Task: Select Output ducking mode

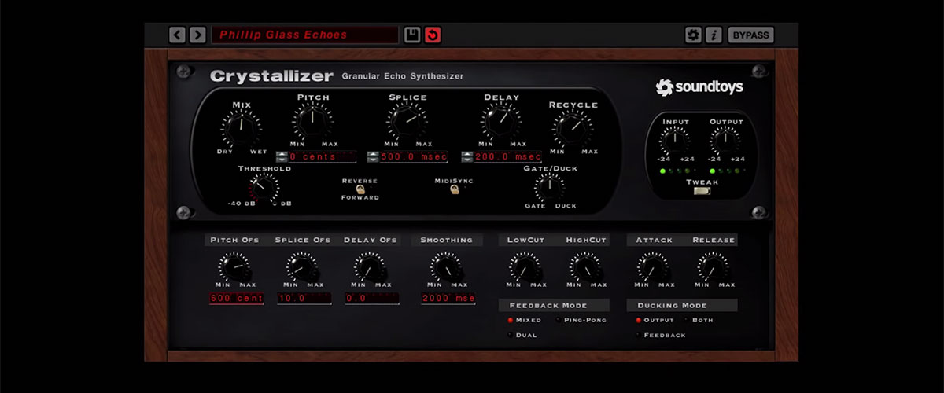Action: pos(655,320)
